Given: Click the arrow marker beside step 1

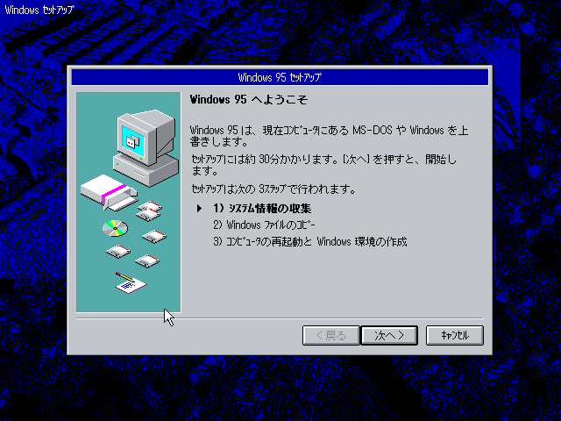Looking at the screenshot, I should click(x=199, y=209).
